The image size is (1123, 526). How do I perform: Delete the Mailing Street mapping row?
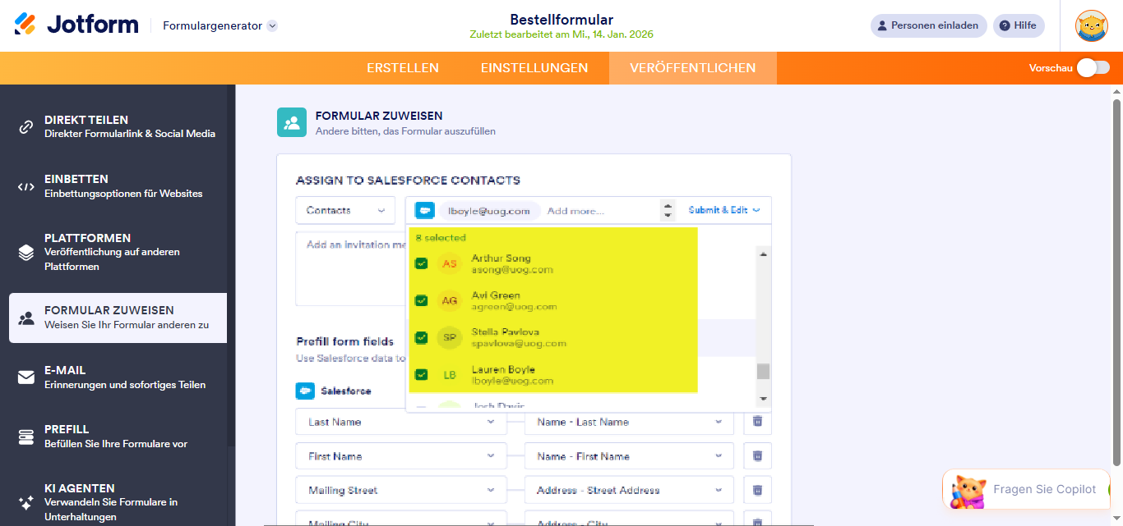pos(758,491)
